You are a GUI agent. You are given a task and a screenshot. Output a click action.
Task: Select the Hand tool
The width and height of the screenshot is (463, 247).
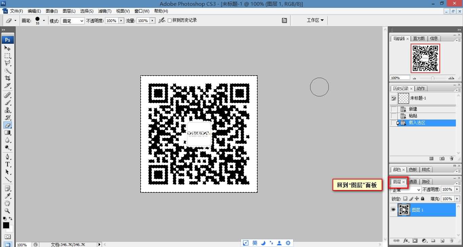(7, 203)
